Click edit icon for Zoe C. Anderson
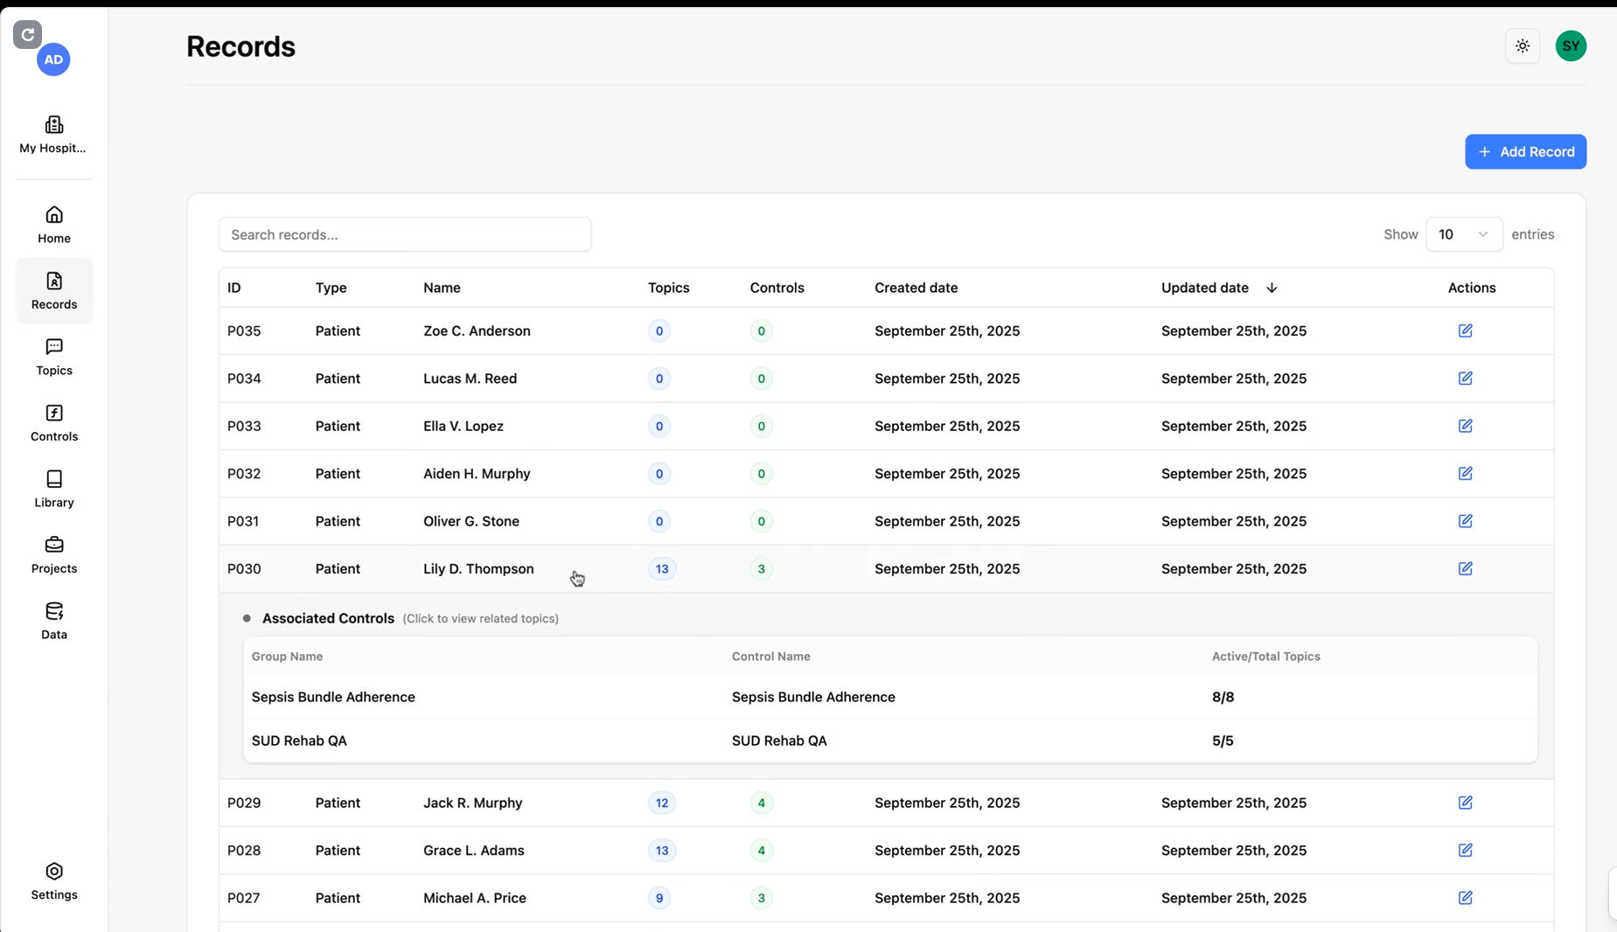This screenshot has width=1617, height=932. click(1465, 330)
